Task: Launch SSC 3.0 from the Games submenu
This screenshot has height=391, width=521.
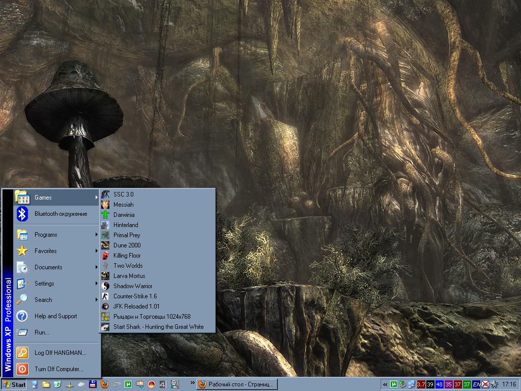Action: [158, 194]
